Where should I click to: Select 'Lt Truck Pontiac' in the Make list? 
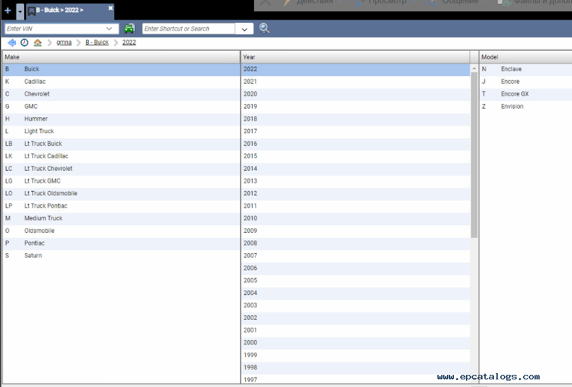tap(121, 206)
